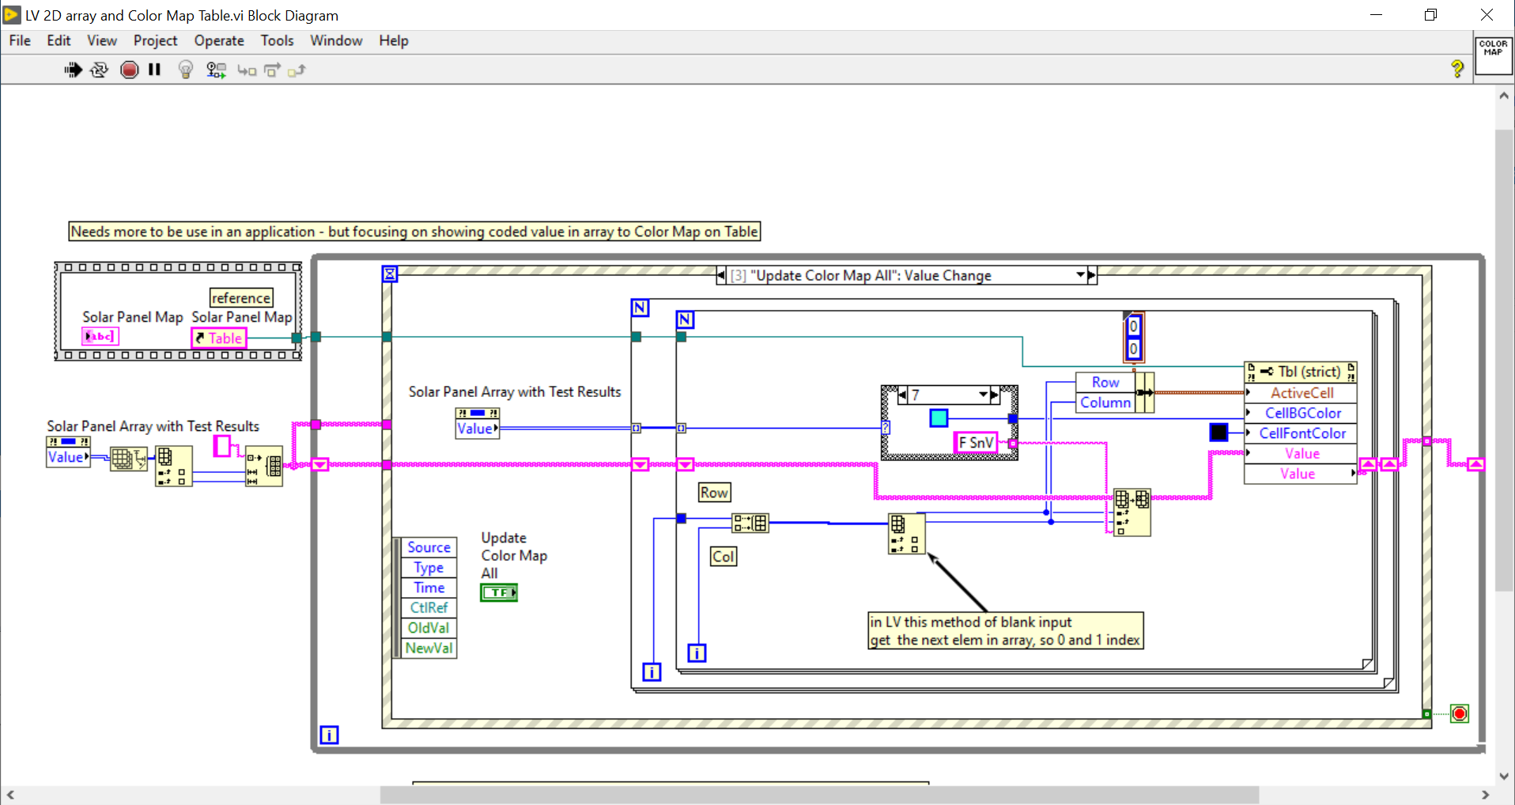Click the array index constant with zeros
1515x805 pixels.
click(x=1133, y=337)
